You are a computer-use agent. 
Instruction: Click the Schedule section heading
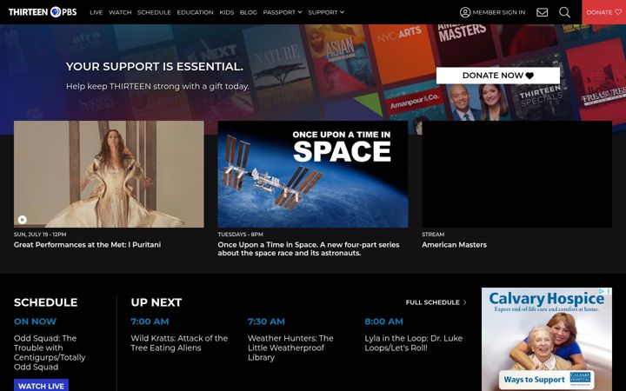(45, 302)
